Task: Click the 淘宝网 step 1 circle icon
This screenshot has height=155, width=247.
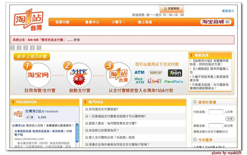Action: (x=38, y=75)
